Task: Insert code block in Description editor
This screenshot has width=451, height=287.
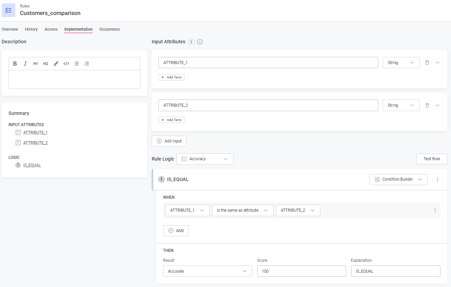Action: (66, 64)
